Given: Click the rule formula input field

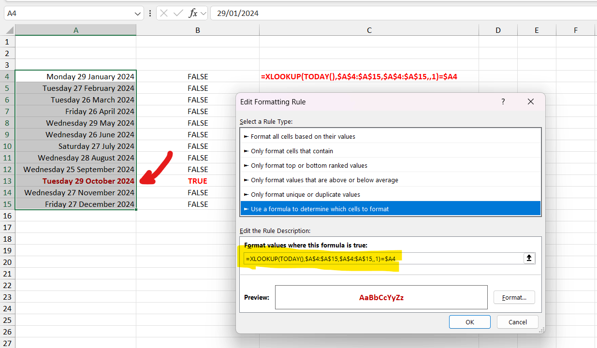Looking at the screenshot, I should click(384, 259).
